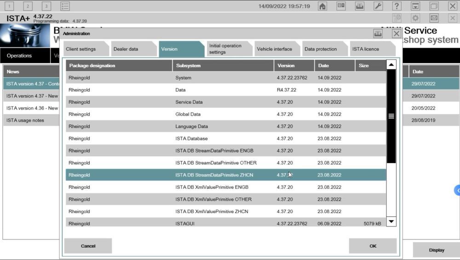Viewport: 460px width, 260px height.
Task: Open Data protection tab
Action: pos(324,49)
